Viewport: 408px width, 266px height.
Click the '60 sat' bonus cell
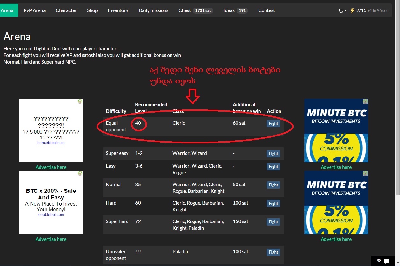tap(239, 123)
